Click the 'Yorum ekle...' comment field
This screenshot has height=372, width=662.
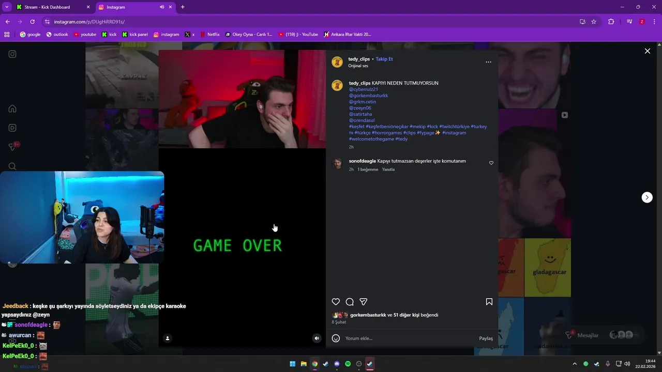409,338
